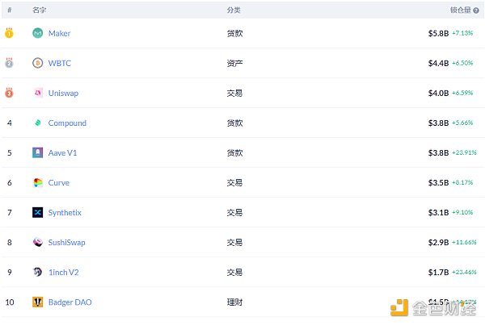Viewport: 485px width, 325px height.
Task: Click the Badger DAO logo icon
Action: pos(38,302)
